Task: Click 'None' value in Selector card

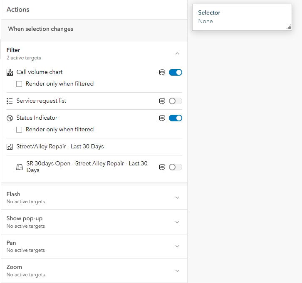Action: click(205, 21)
